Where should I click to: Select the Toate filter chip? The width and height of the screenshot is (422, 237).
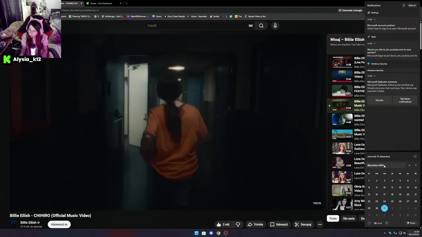point(333,219)
